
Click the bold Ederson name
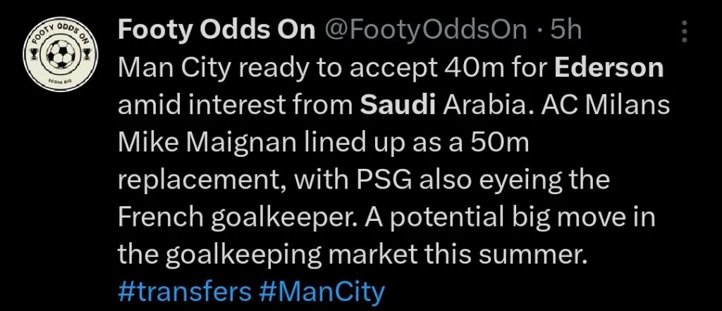coord(609,68)
